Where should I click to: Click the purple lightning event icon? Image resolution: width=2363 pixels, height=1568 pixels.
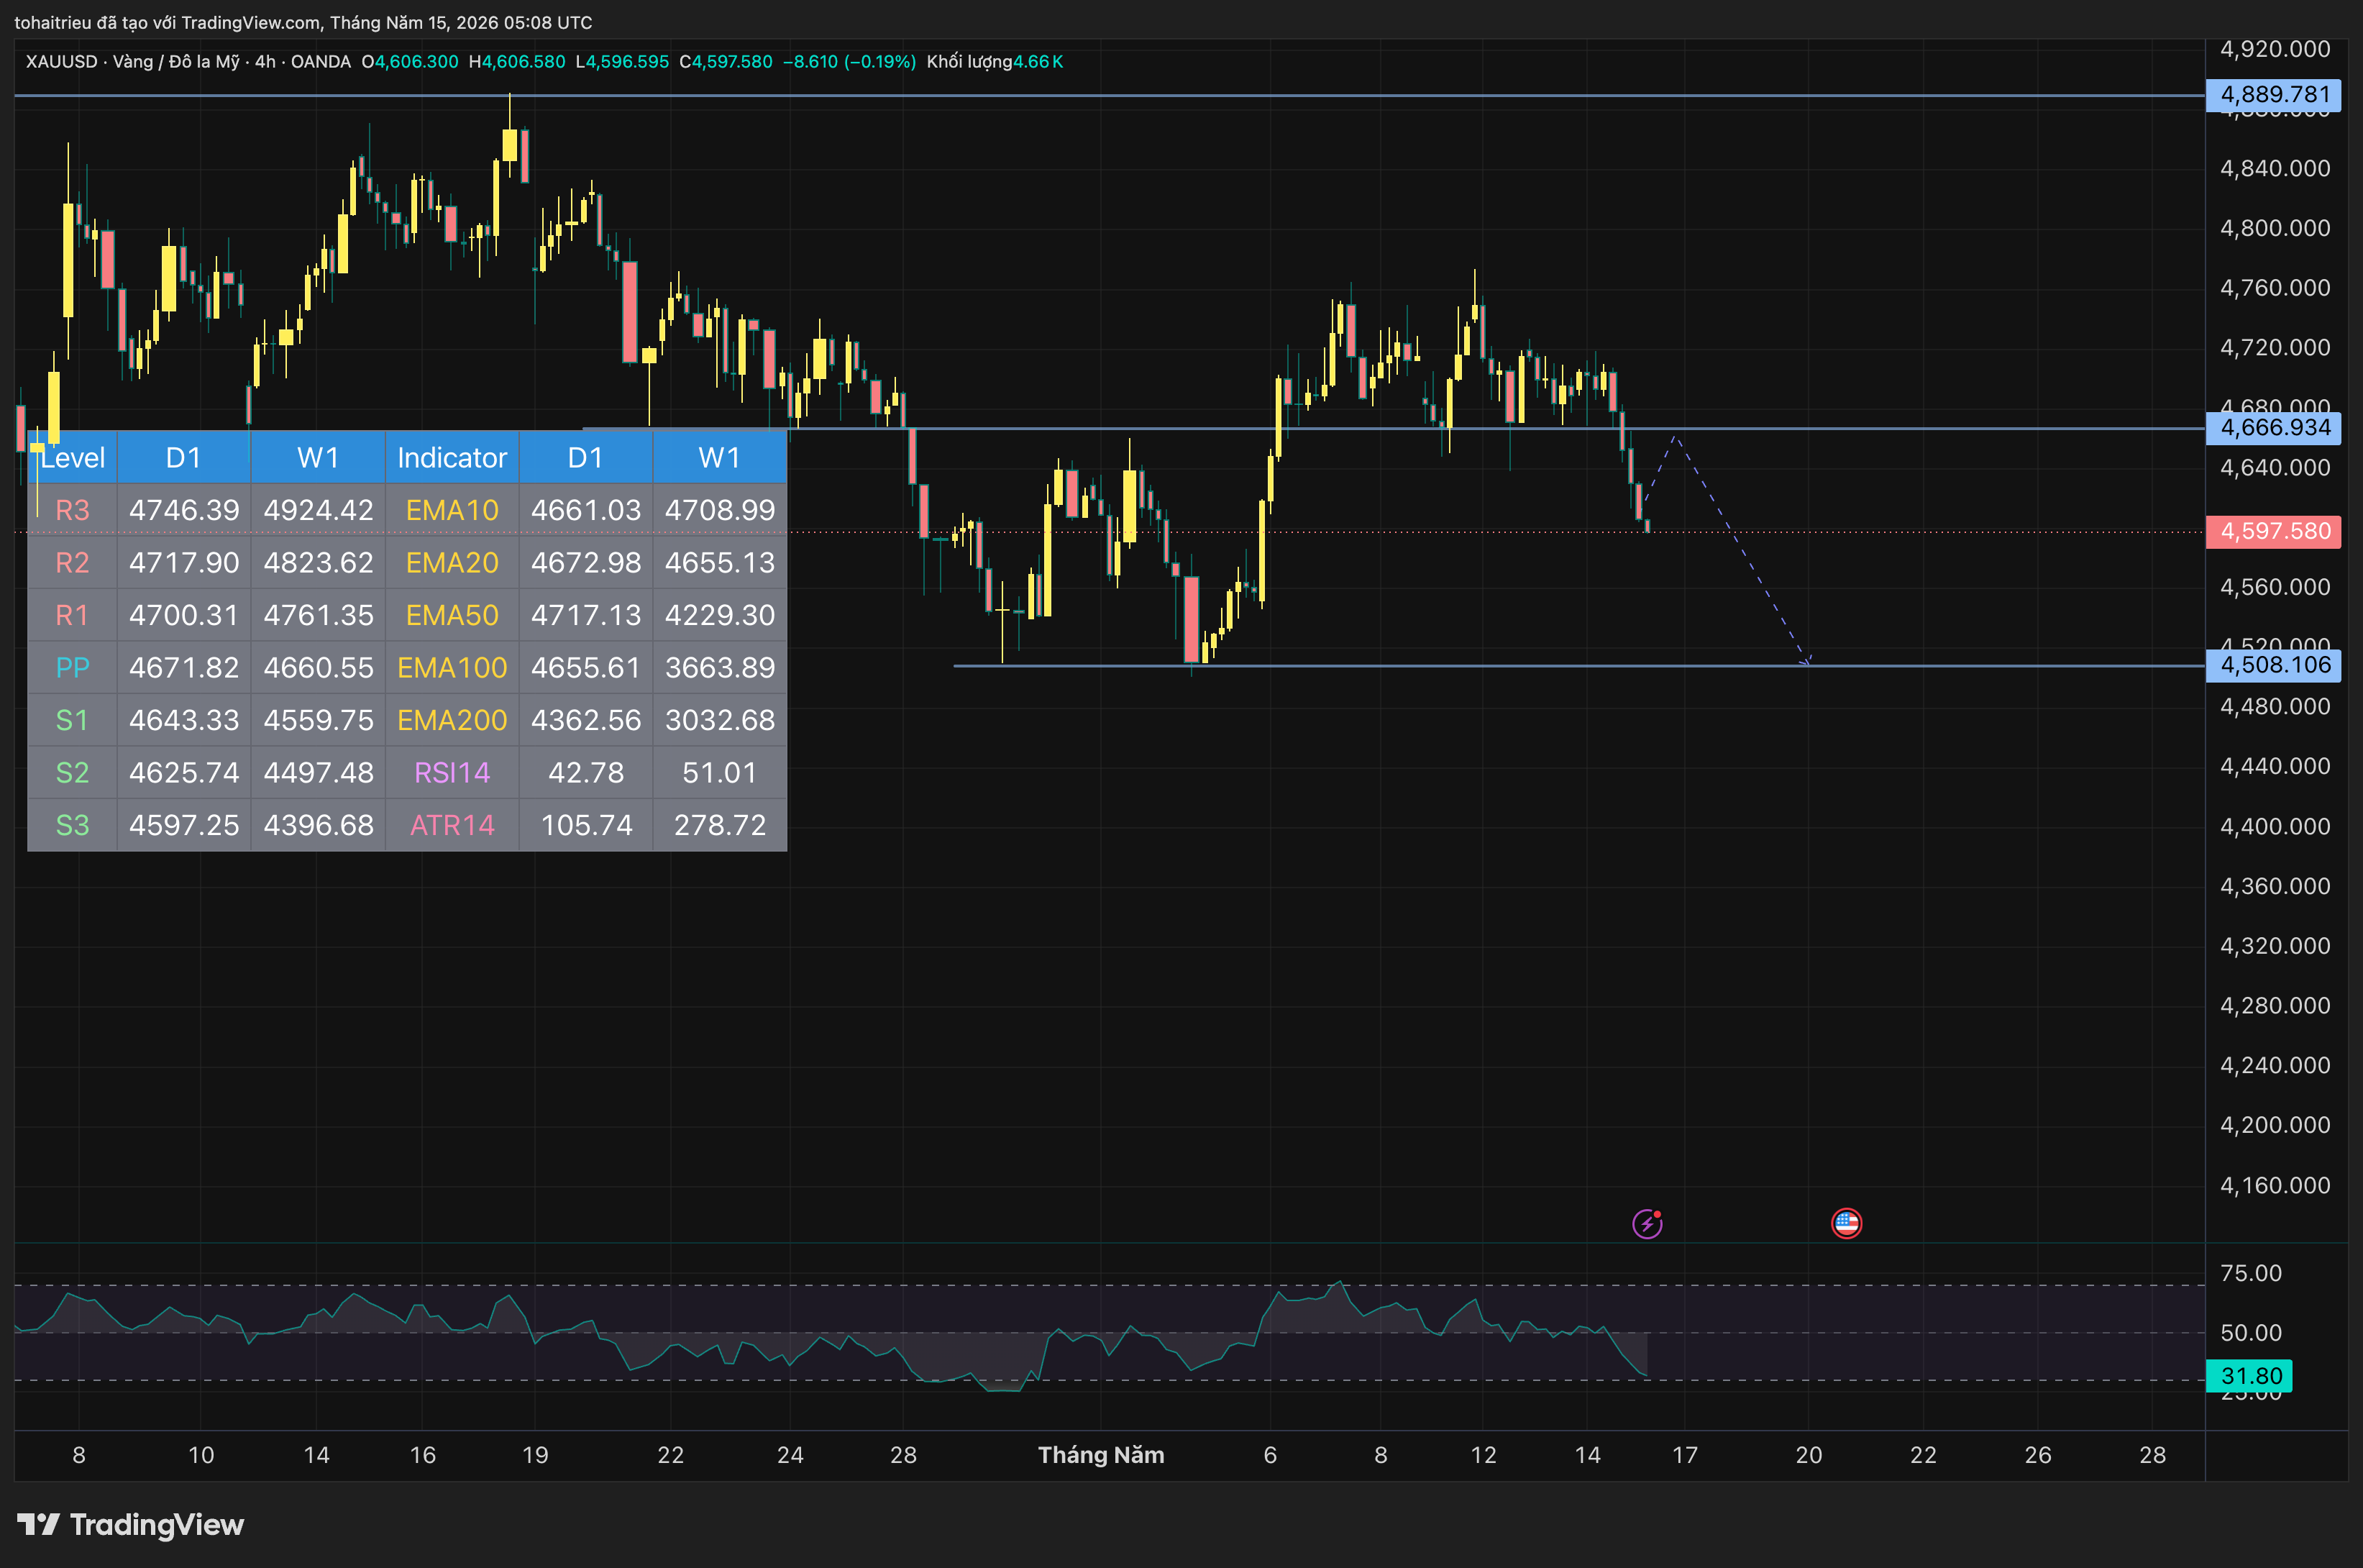click(1646, 1223)
